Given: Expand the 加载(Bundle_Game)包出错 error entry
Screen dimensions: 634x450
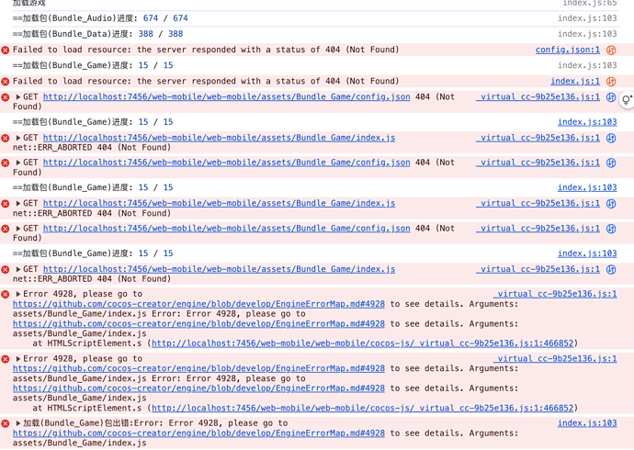Looking at the screenshot, I should coord(18,423).
